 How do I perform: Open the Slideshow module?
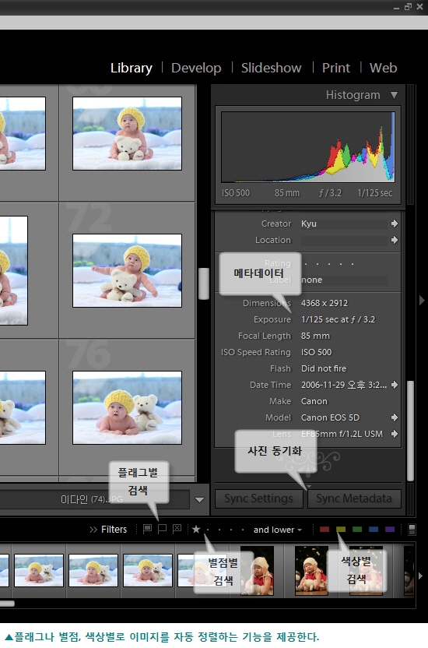[x=271, y=68]
